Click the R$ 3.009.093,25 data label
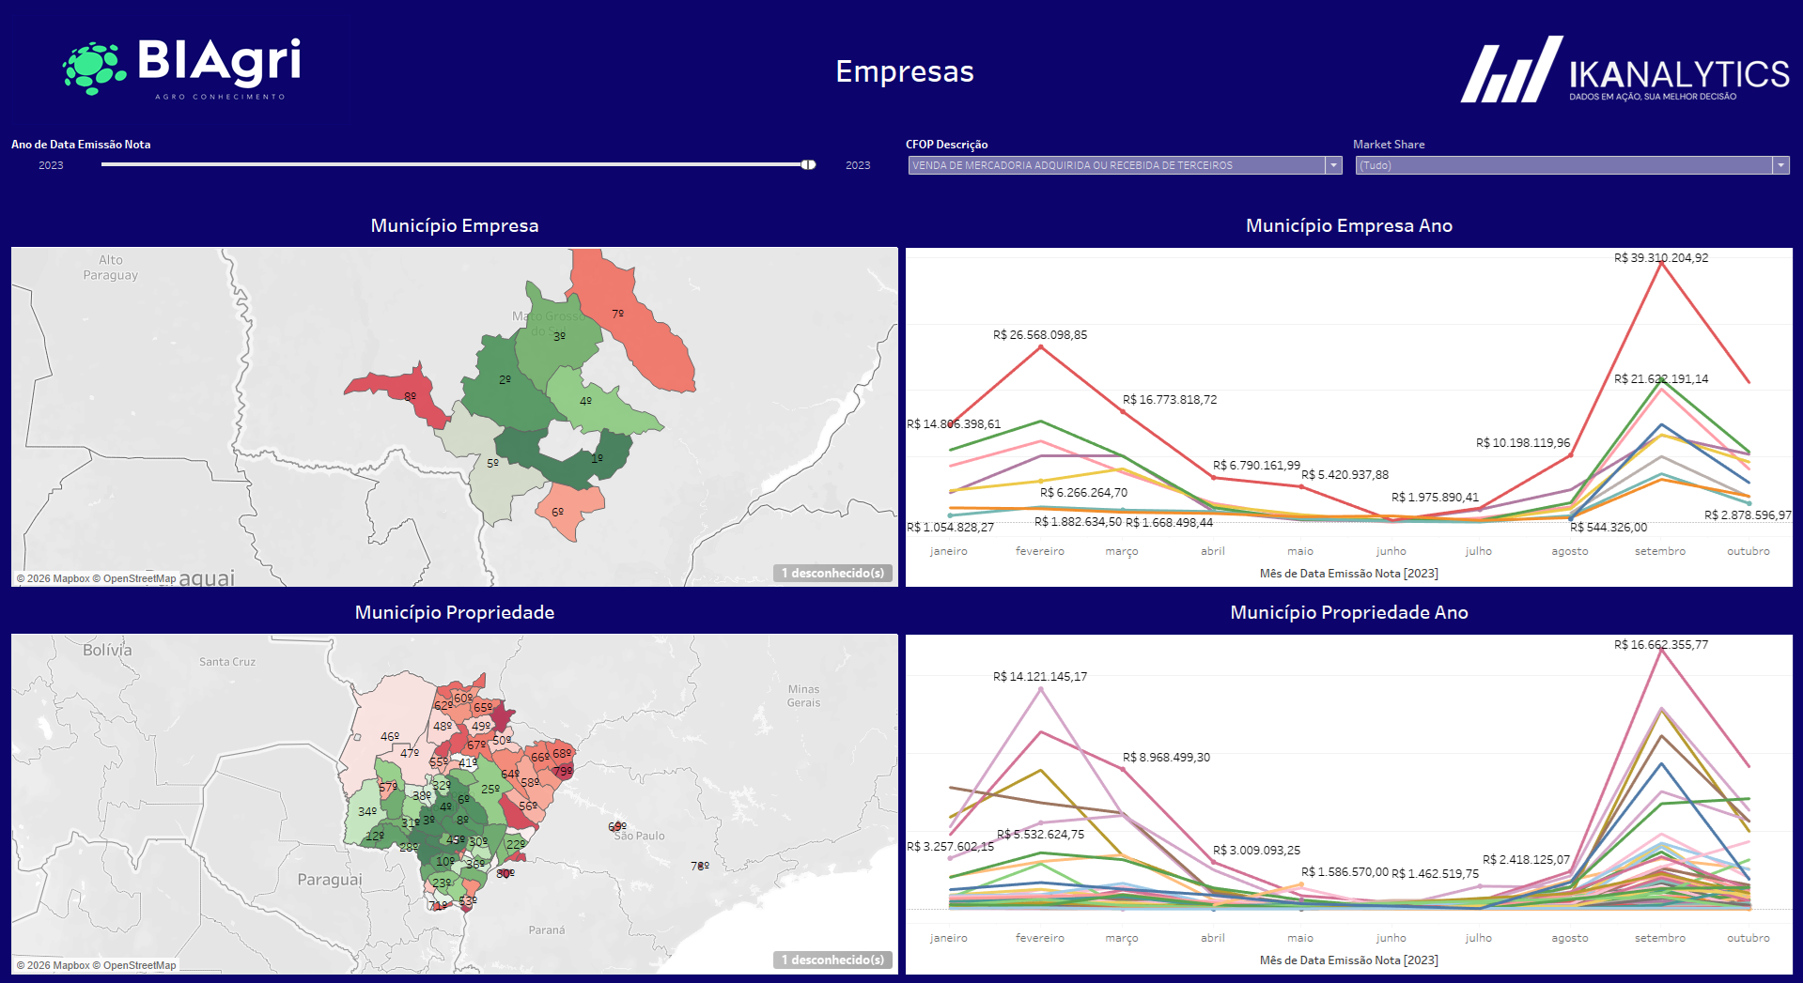The image size is (1803, 983). click(x=1256, y=850)
